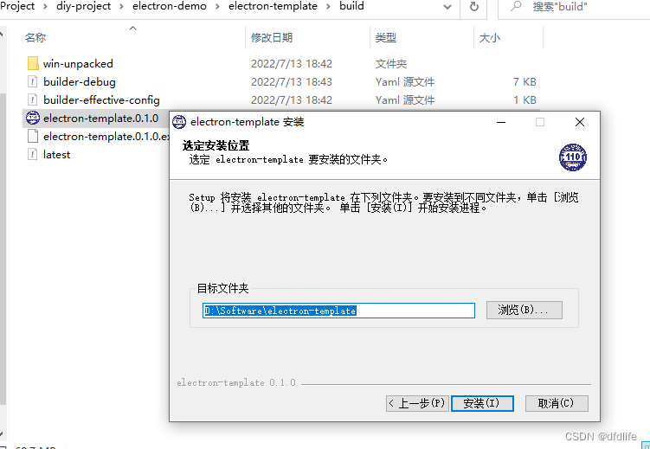Expand the chevron after electron-template breadcrumb
The image size is (650, 449).
coord(329,7)
